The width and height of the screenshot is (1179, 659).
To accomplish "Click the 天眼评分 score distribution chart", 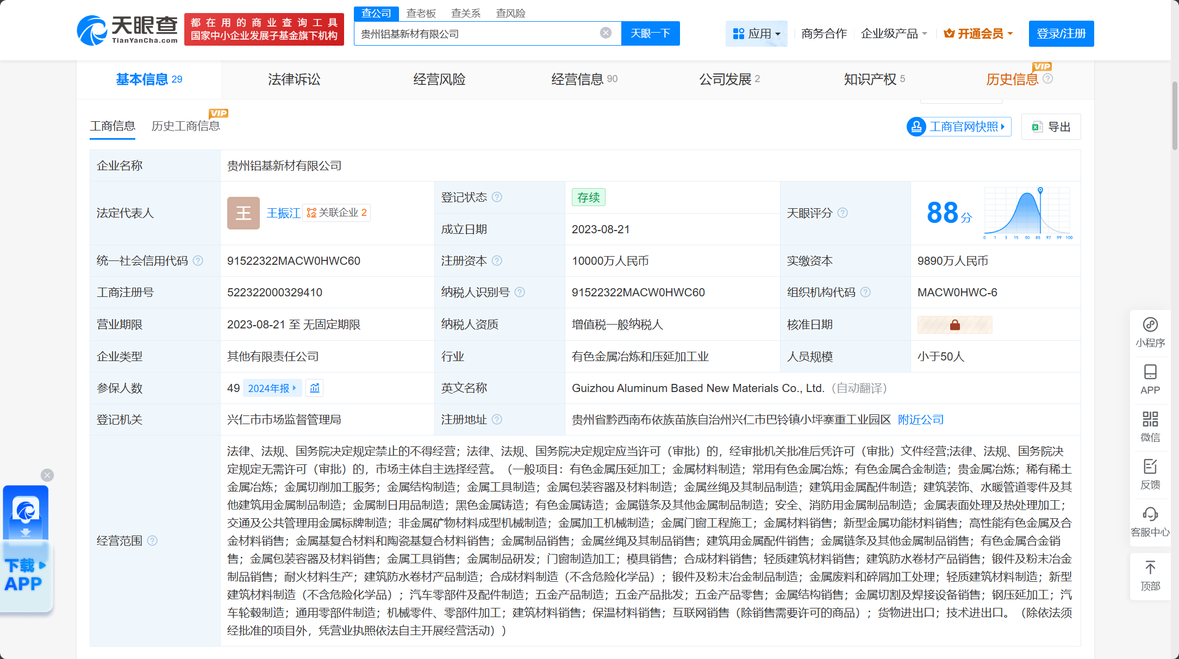I will 1026,213.
